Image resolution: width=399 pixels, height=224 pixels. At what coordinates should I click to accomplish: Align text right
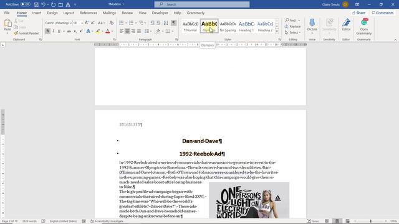pos(133,31)
